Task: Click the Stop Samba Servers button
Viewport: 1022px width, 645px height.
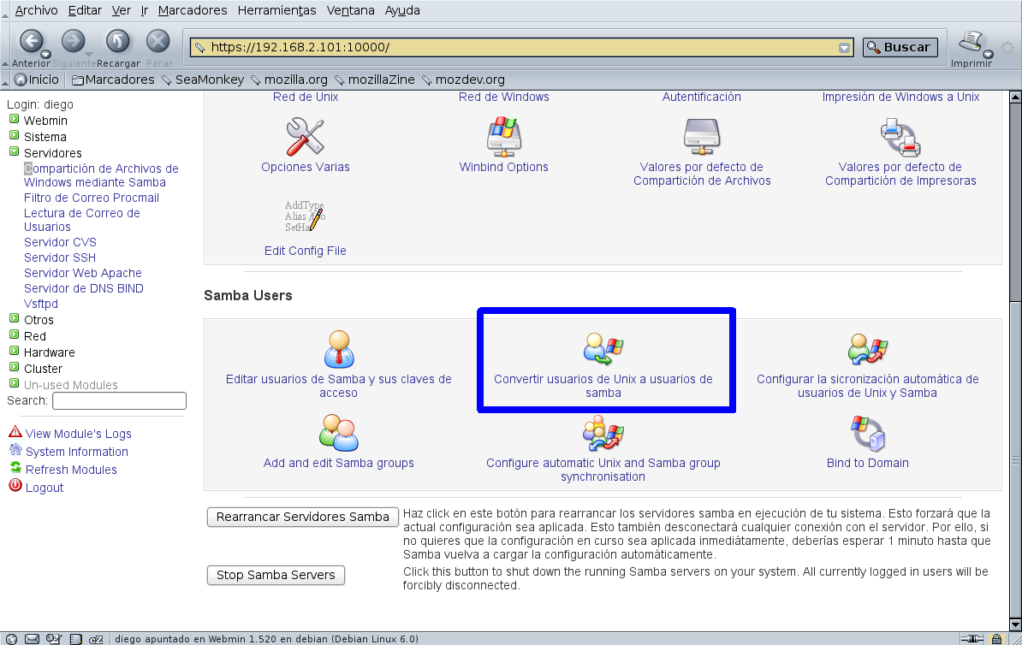Action: (276, 575)
